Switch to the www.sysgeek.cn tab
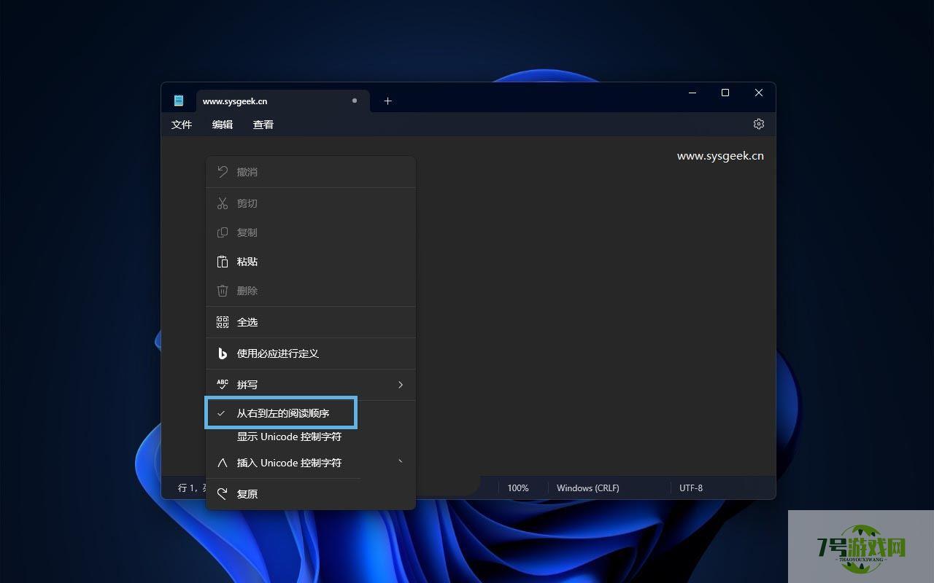Screen dimensions: 934x583 click(x=282, y=101)
